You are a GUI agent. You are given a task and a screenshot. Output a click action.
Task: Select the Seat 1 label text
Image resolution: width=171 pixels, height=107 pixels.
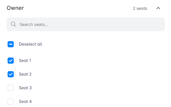coord(25,61)
